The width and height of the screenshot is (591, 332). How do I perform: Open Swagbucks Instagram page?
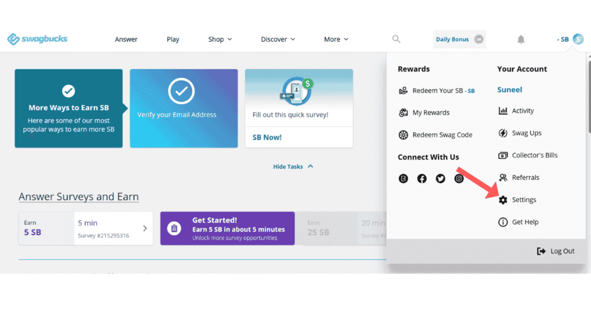pos(459,178)
